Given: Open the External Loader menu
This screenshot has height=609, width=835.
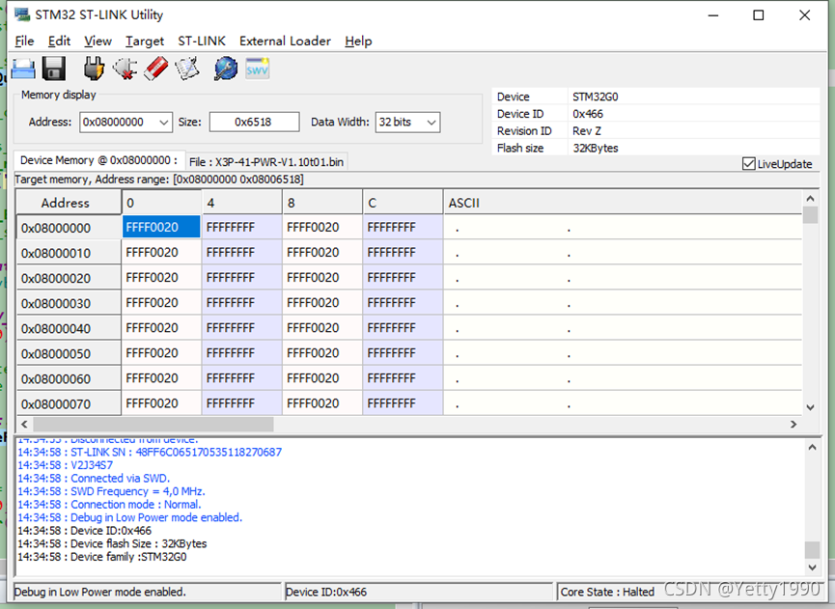Looking at the screenshot, I should pos(285,41).
